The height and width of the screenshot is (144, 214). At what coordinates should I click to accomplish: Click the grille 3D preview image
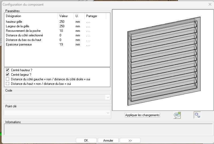(x=163, y=60)
